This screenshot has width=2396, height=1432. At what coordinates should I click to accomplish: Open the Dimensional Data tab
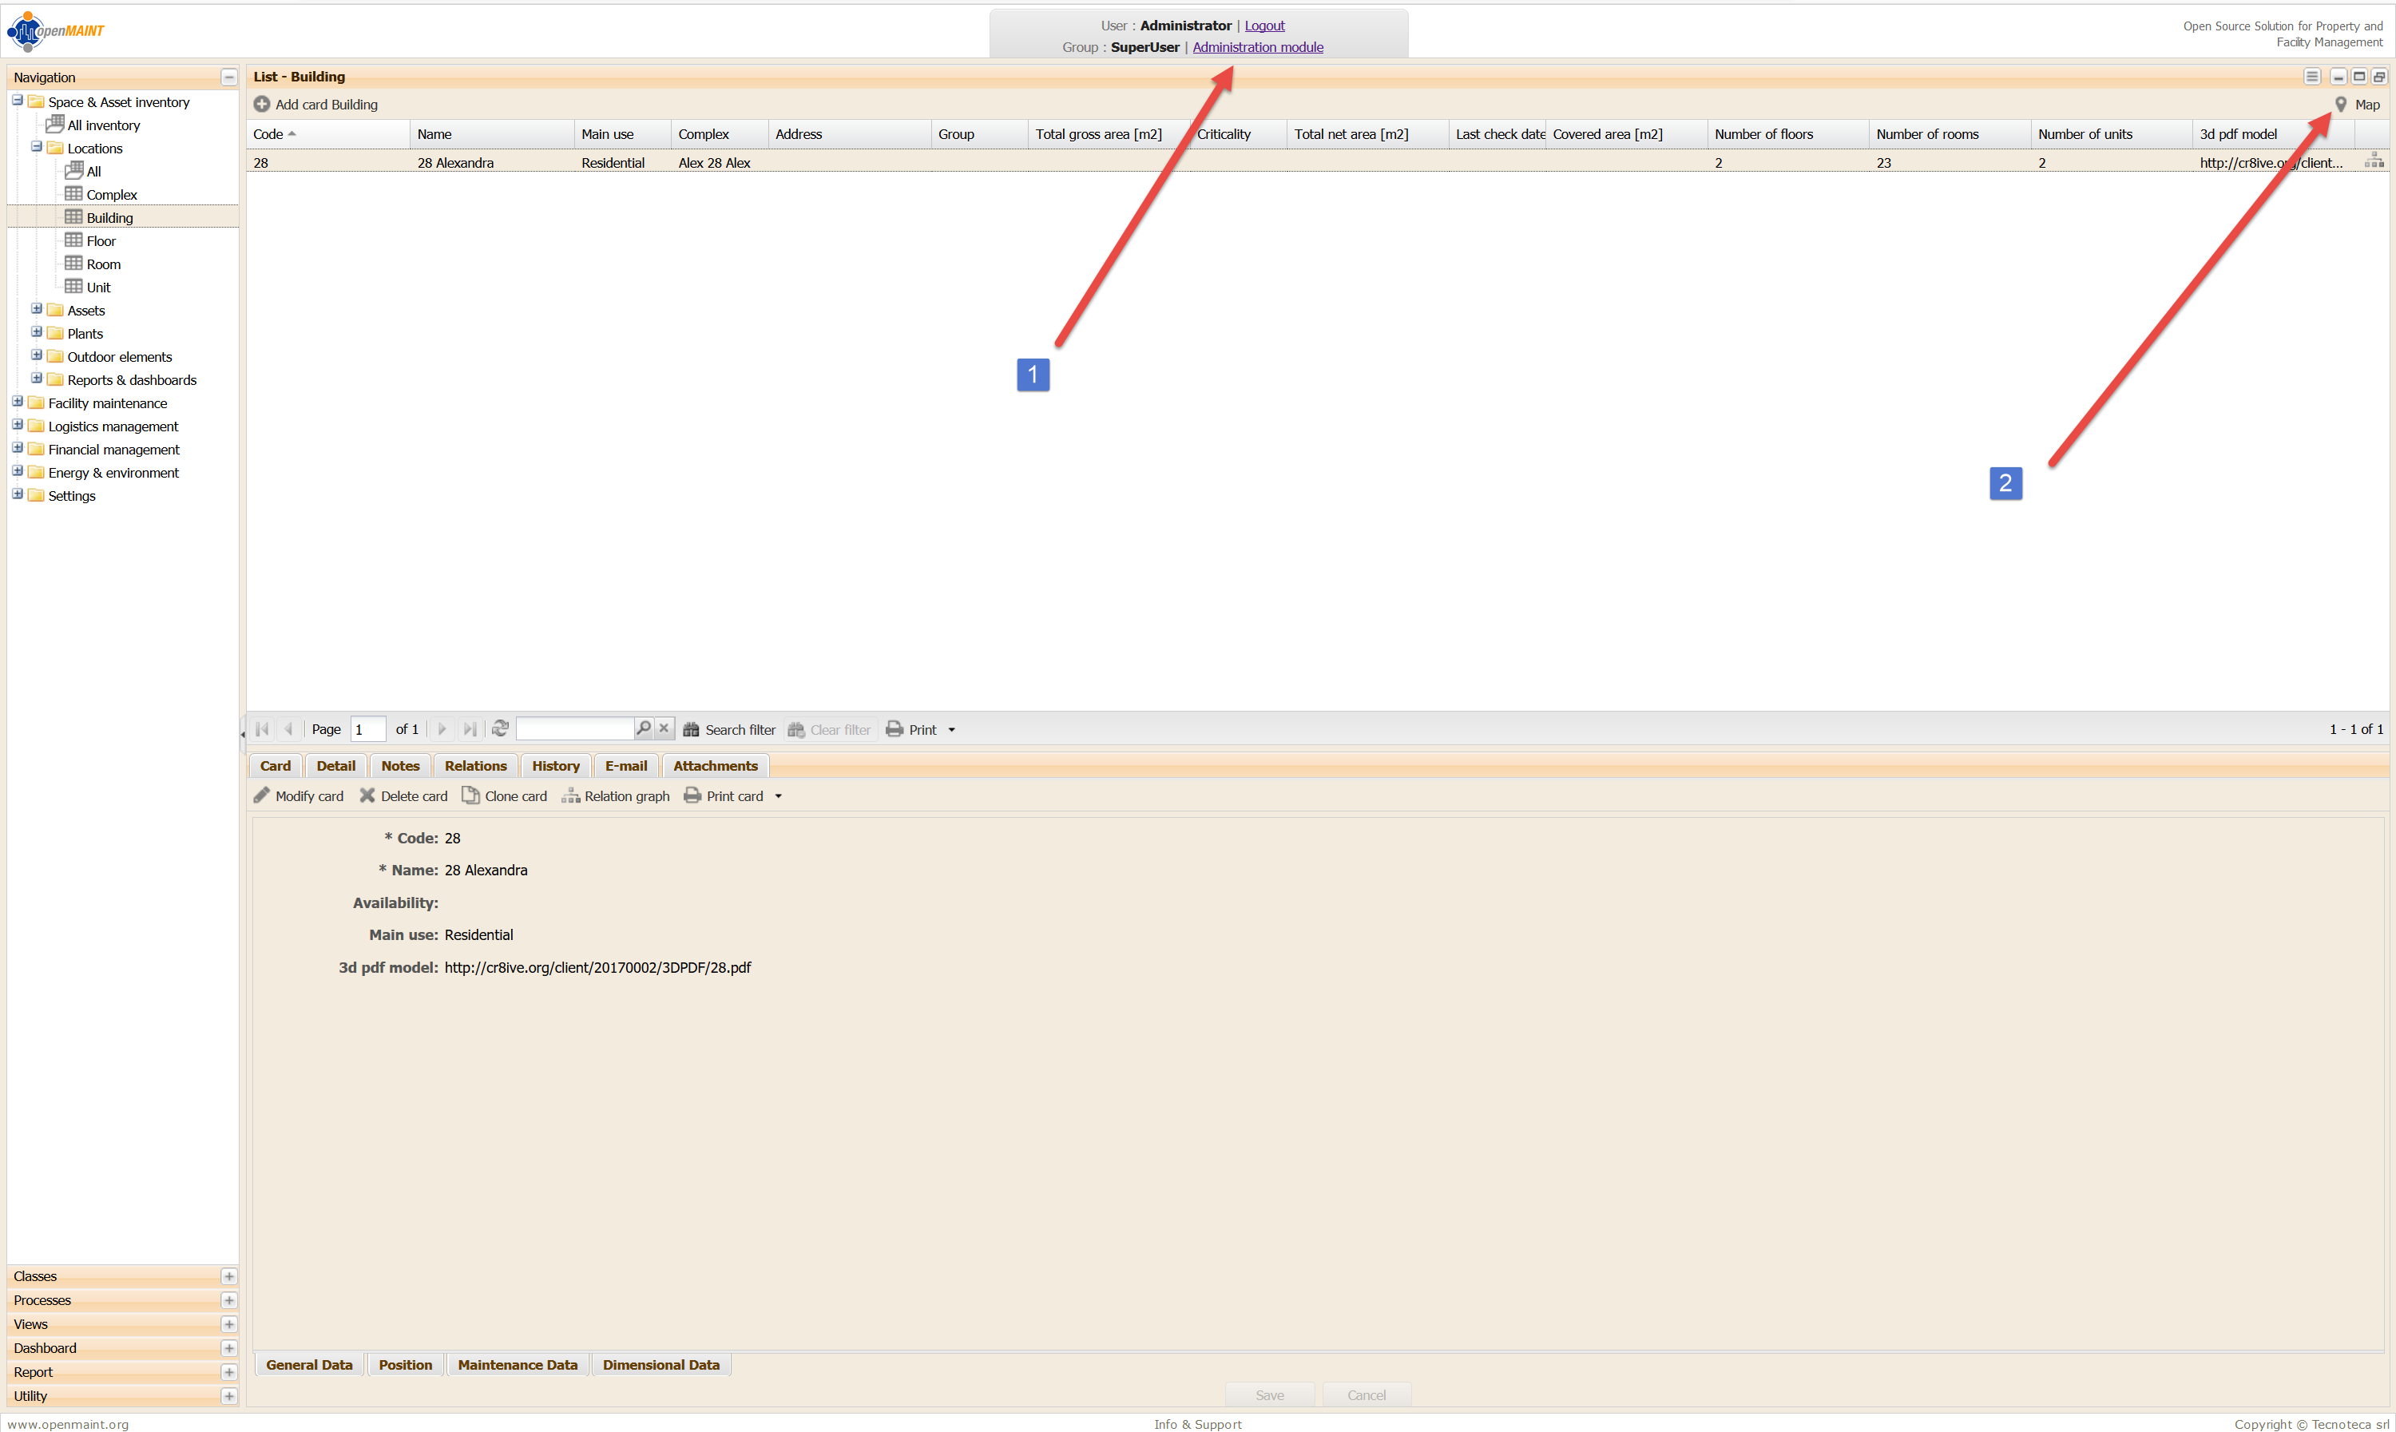point(661,1364)
